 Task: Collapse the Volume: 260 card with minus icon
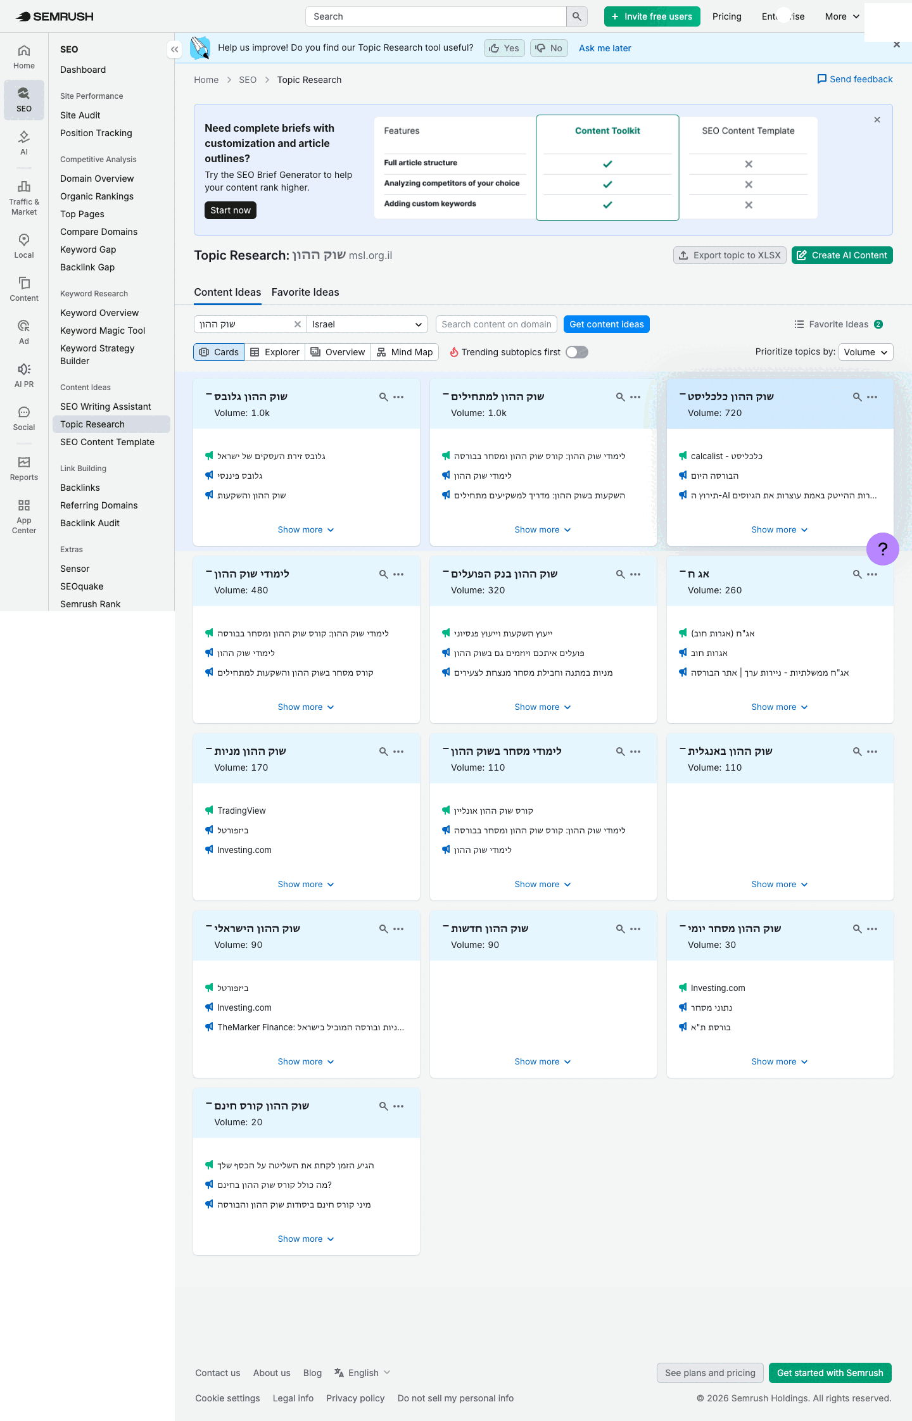682,572
